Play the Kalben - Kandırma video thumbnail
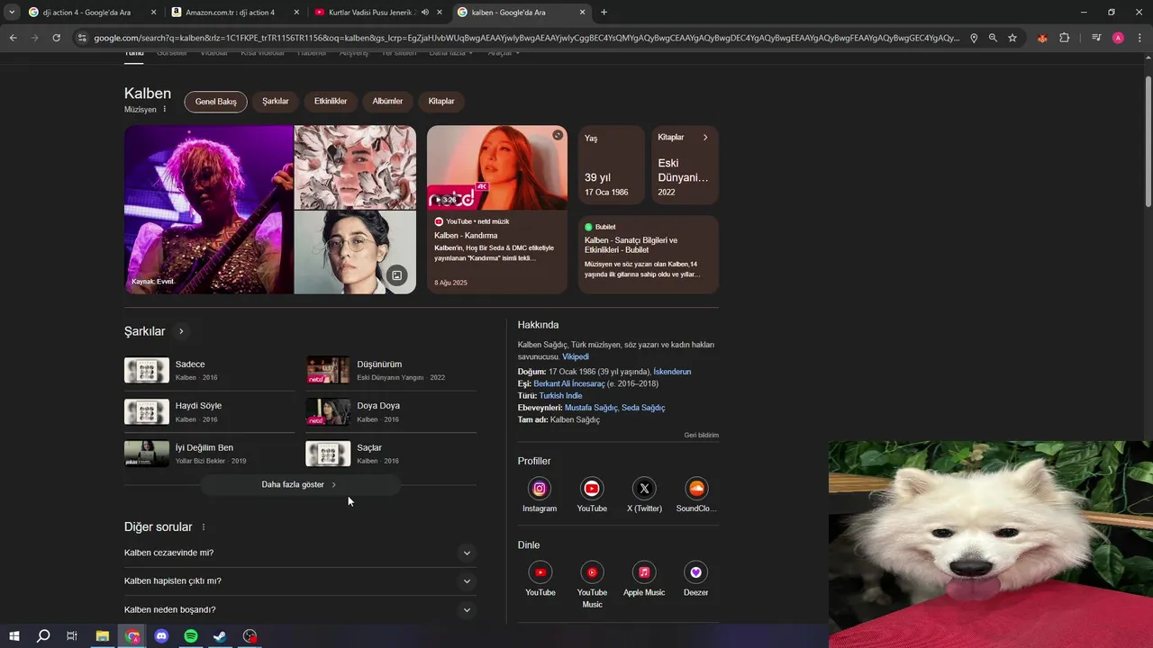The height and width of the screenshot is (648, 1153). [497, 167]
